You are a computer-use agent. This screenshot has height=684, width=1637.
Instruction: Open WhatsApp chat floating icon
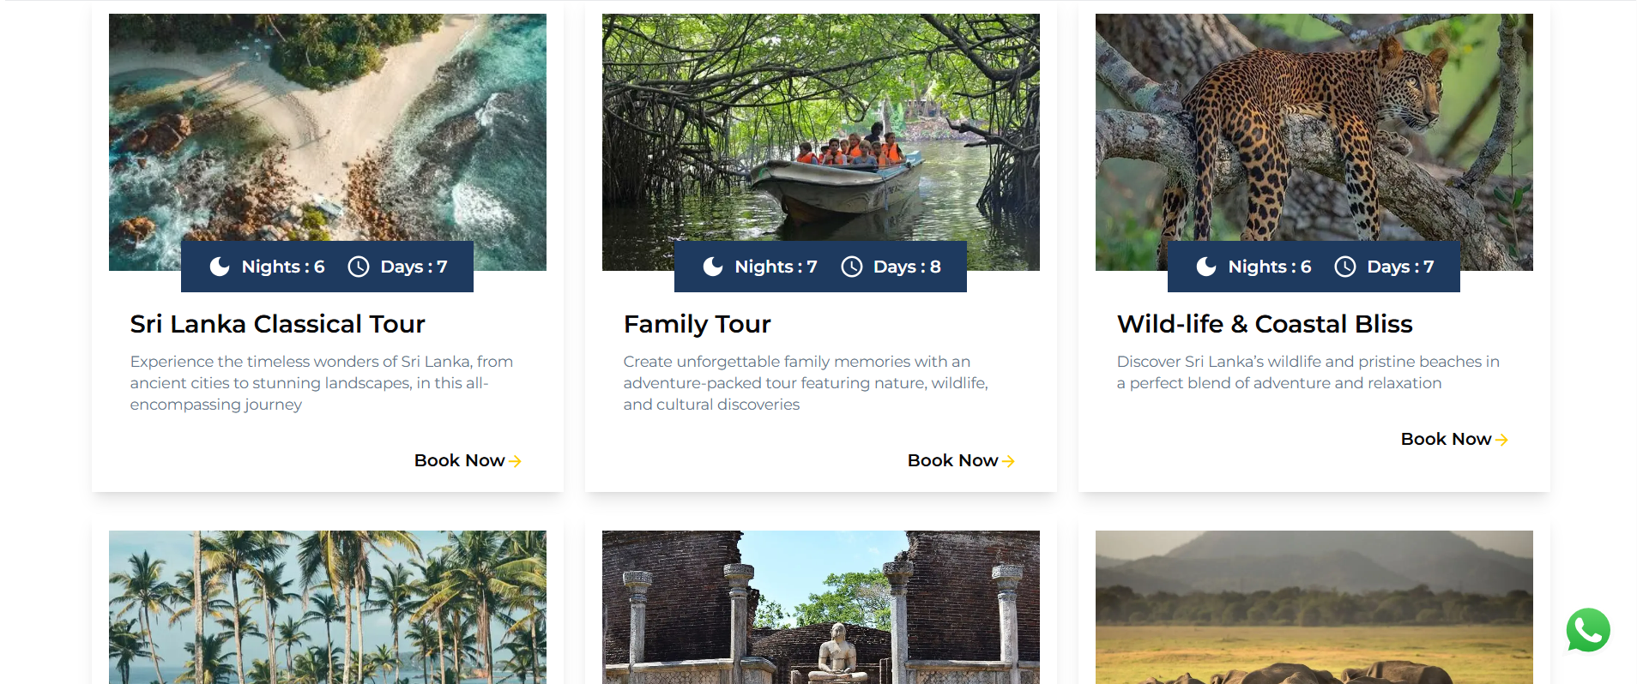(1587, 630)
